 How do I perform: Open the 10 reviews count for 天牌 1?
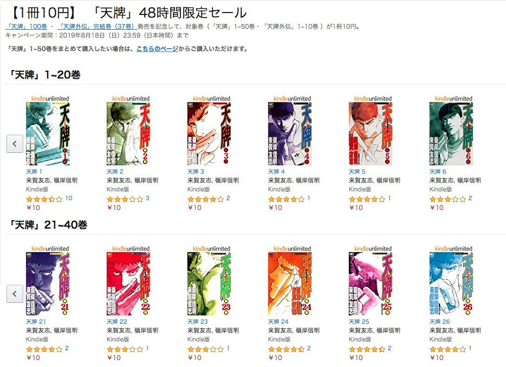pos(69,198)
